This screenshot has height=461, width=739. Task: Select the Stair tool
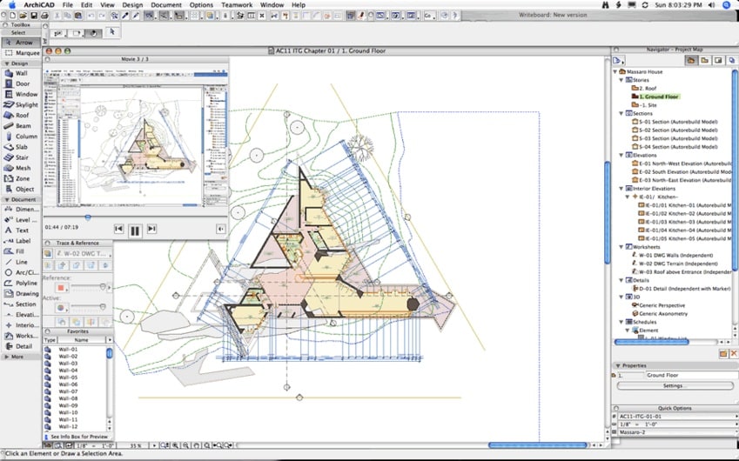(21, 157)
